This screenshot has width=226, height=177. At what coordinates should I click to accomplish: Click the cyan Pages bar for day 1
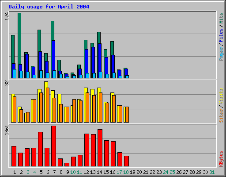15,73
